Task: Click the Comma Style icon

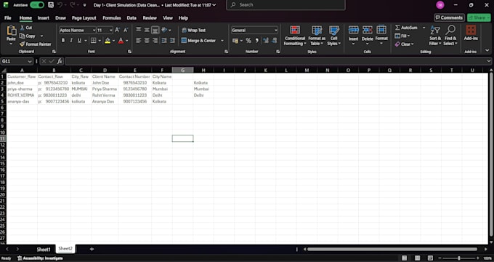Action: click(x=256, y=41)
